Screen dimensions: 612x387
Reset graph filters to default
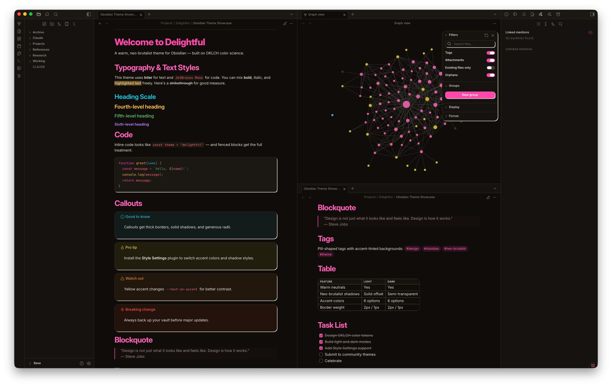tap(486, 35)
